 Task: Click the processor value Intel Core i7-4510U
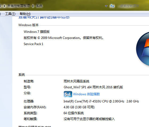click(101, 101)
